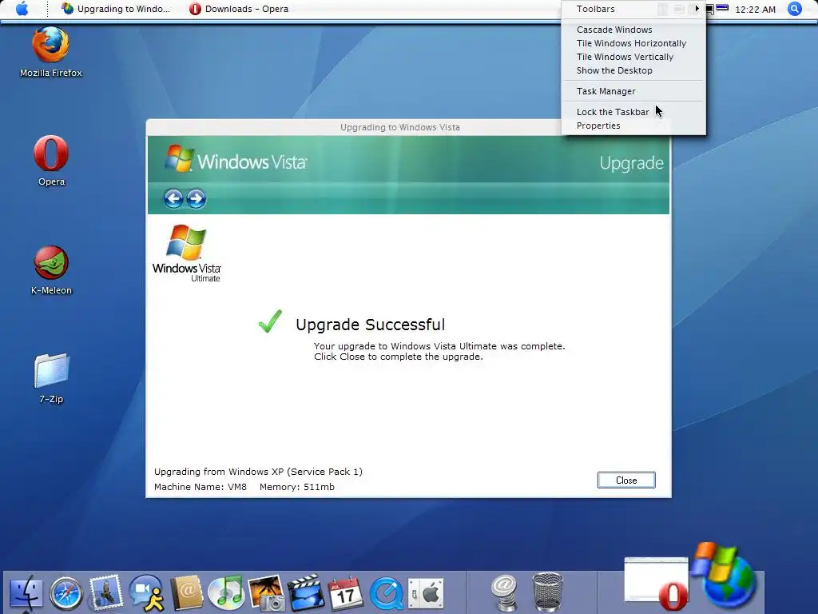Click the blue drive tray icon
This screenshot has width=818, height=614.
pyautogui.click(x=722, y=8)
